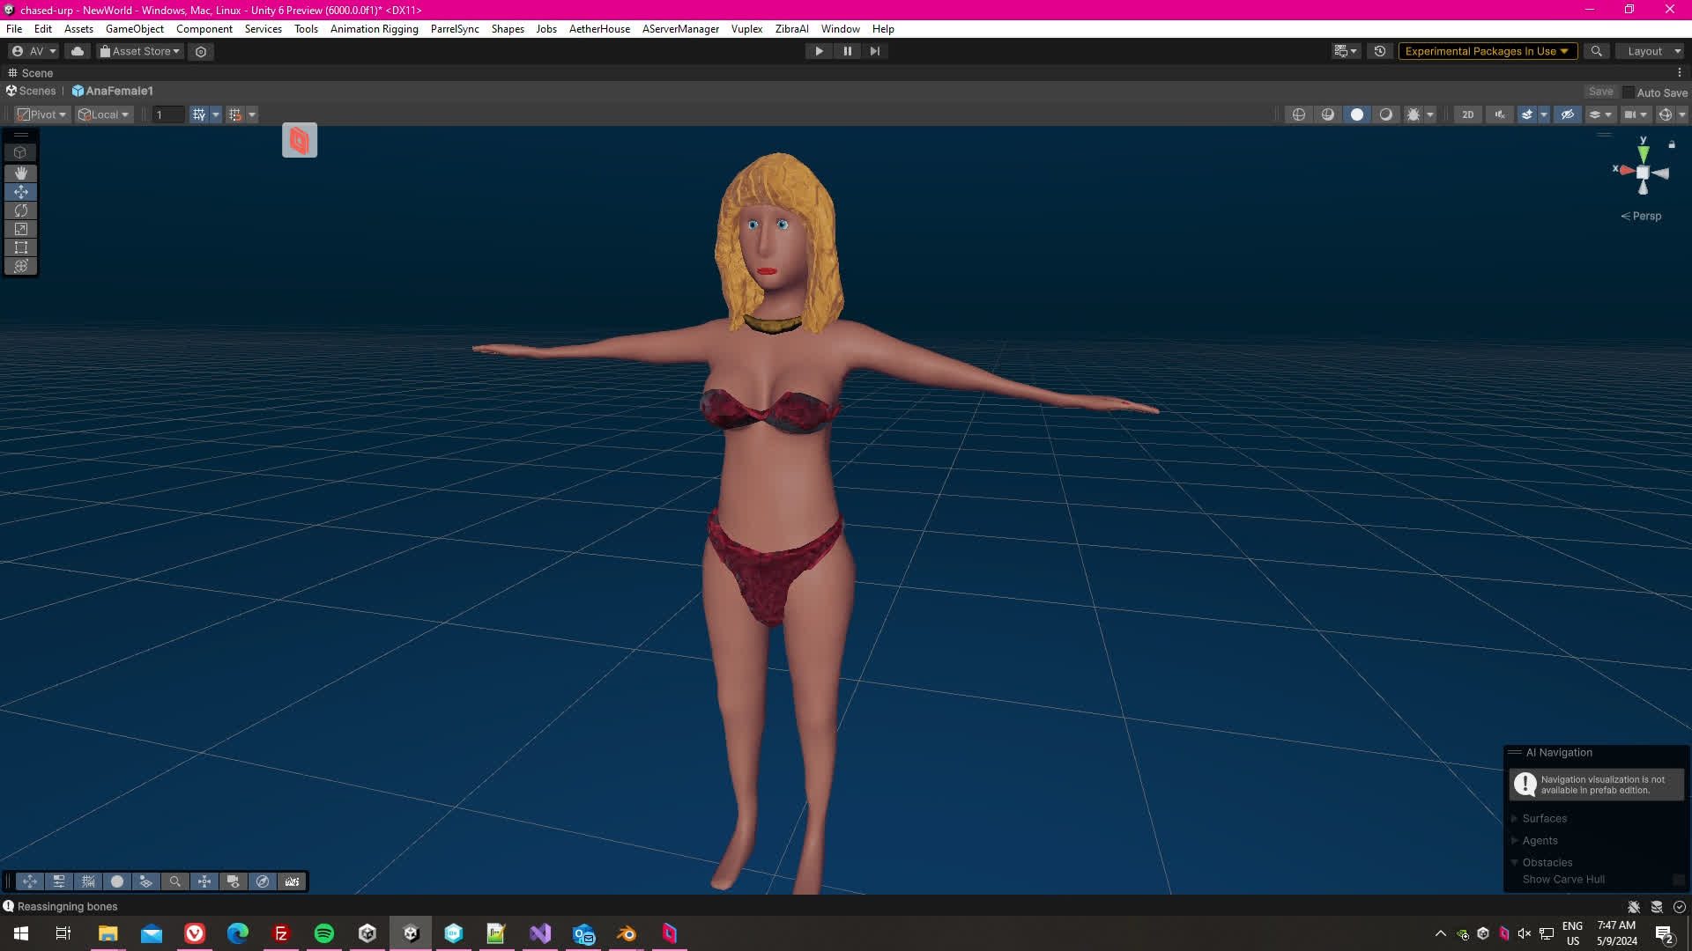Expand the Surfaces section in AI Navigation
Screen dimensions: 1692x951
pyautogui.click(x=1544, y=818)
